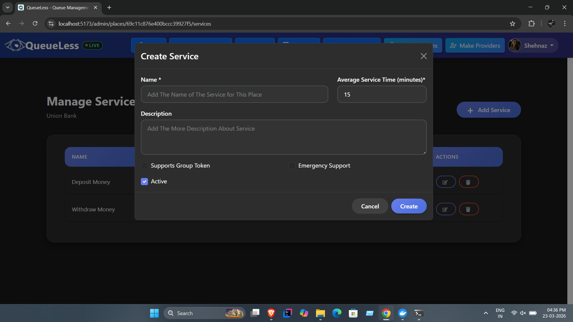The height and width of the screenshot is (322, 573).
Task: Open the clock and date panel
Action: click(x=554, y=313)
